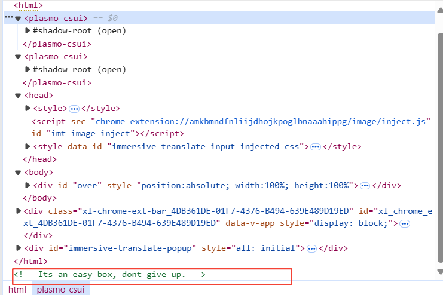Expand the div with id over
Screen dimensions: 443x295
click(x=28, y=185)
